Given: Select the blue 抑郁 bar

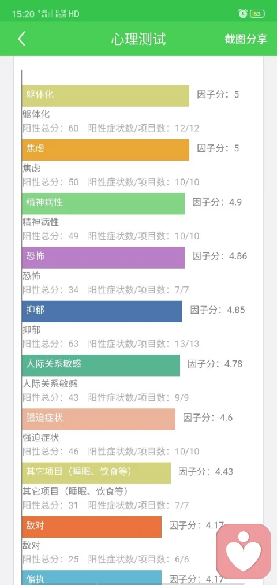Looking at the screenshot, I should pos(102,311).
